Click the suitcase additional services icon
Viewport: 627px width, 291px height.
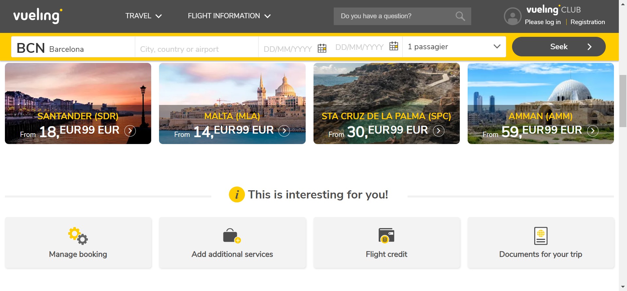232,236
